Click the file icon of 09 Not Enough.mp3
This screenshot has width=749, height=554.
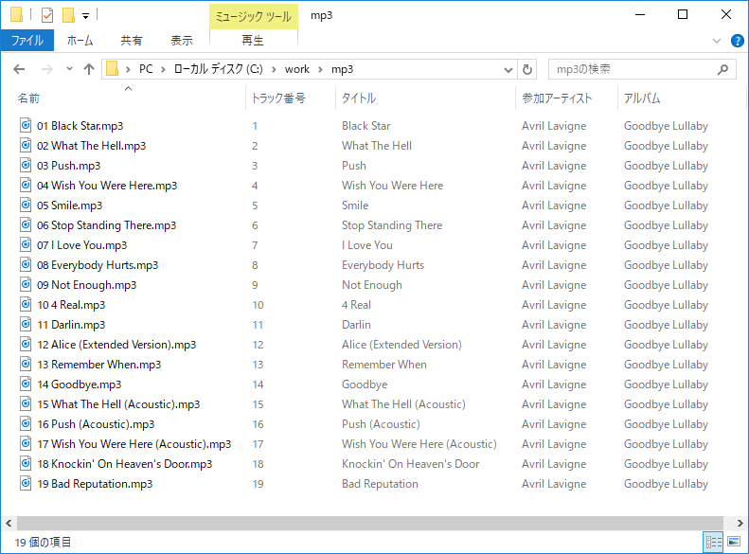26,285
